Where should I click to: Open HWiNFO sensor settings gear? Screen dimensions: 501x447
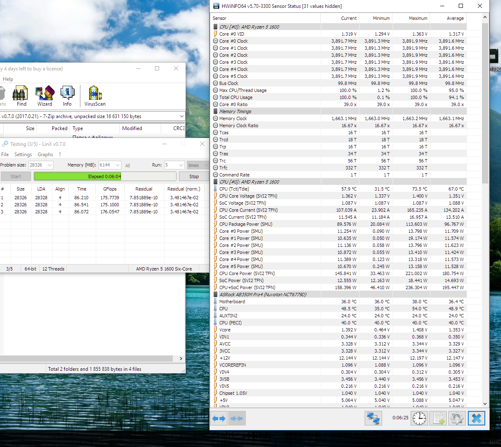pos(457,418)
